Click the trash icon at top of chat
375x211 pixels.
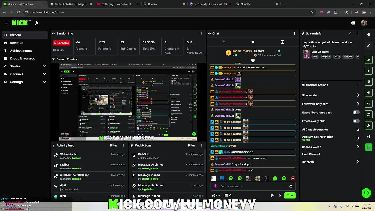coord(224,42)
